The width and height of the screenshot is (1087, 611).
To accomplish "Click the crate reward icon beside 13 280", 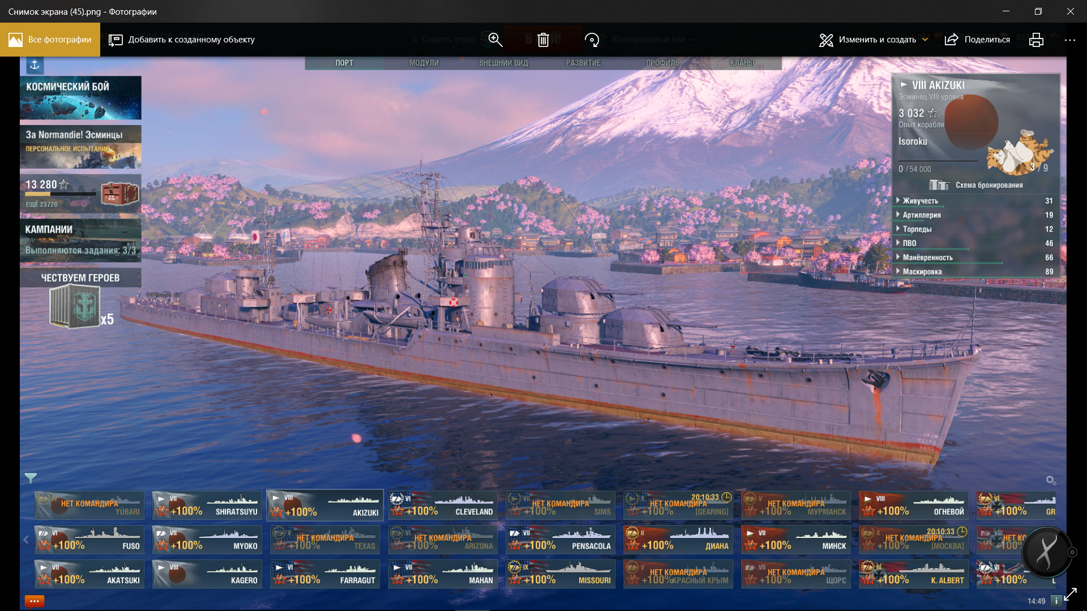I will [x=120, y=193].
